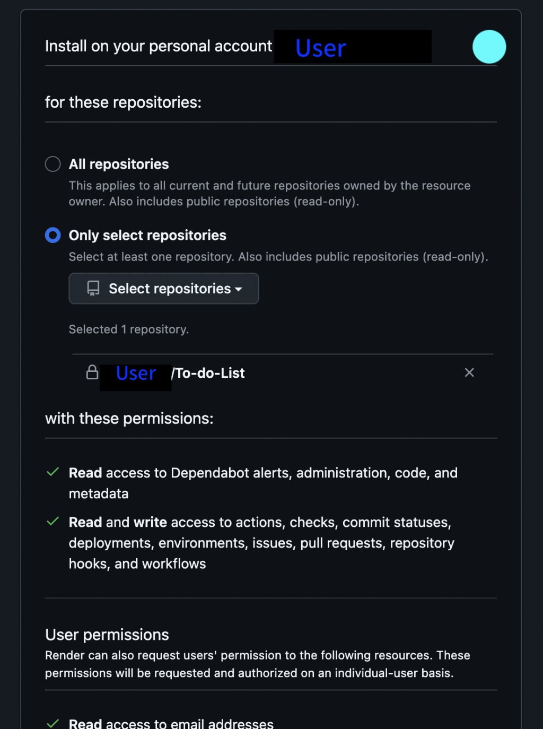Click the caret arrow on Select repositories
Screen dimensions: 543x729
click(239, 289)
